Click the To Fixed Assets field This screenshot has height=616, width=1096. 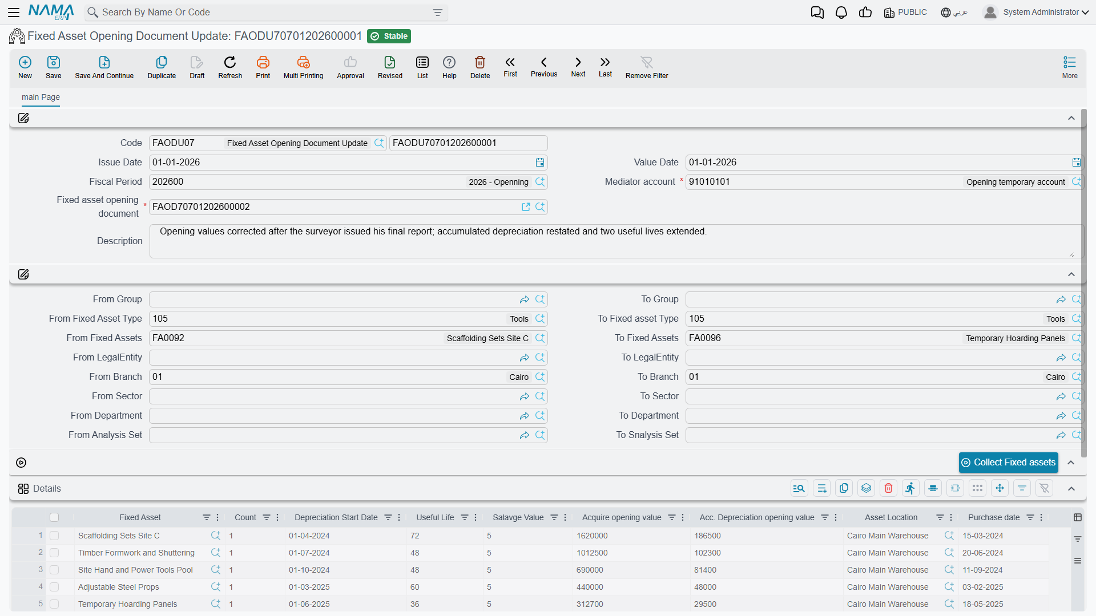coord(884,338)
